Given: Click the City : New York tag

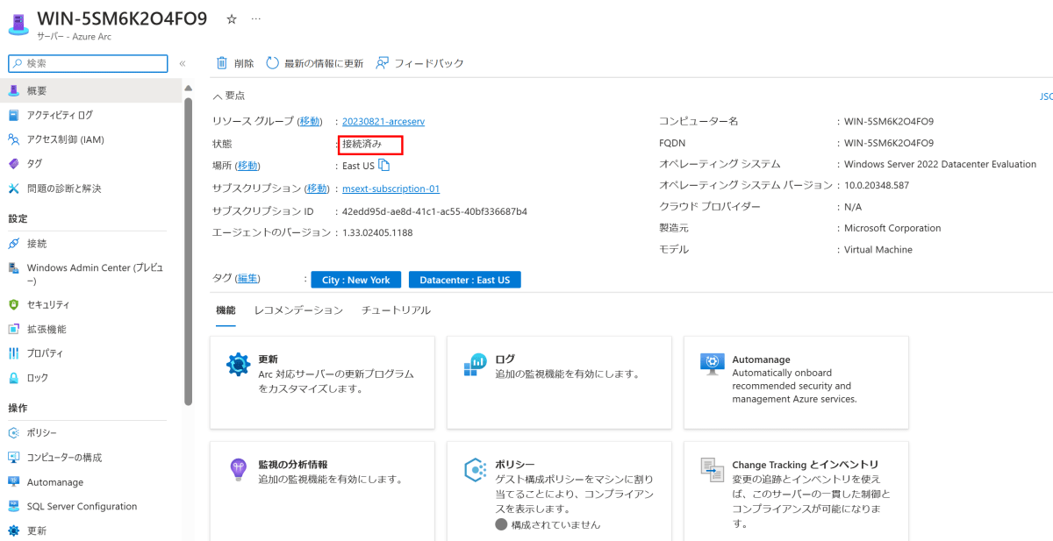Looking at the screenshot, I should (x=356, y=280).
